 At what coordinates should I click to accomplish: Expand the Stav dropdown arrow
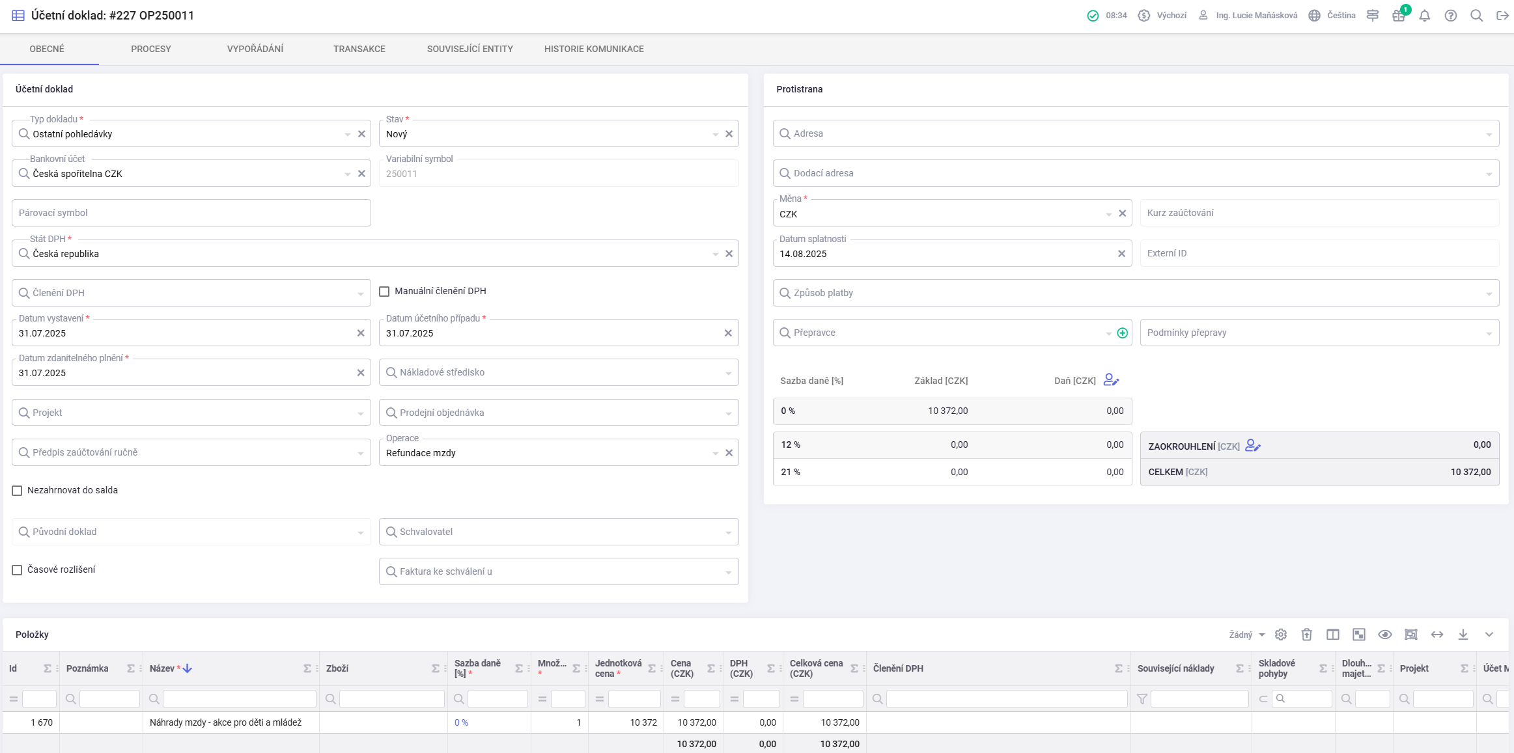pos(715,134)
